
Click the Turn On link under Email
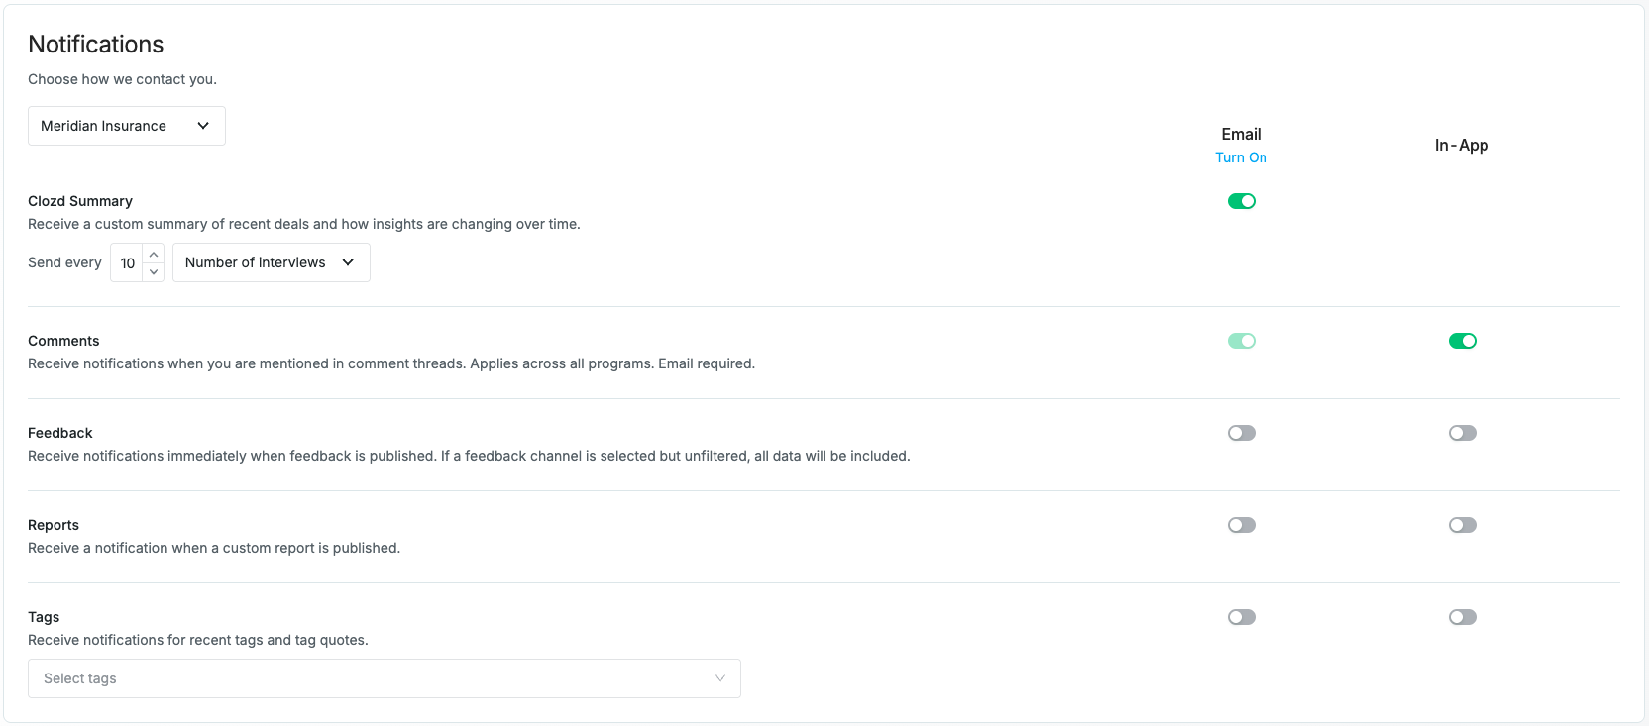coord(1241,157)
